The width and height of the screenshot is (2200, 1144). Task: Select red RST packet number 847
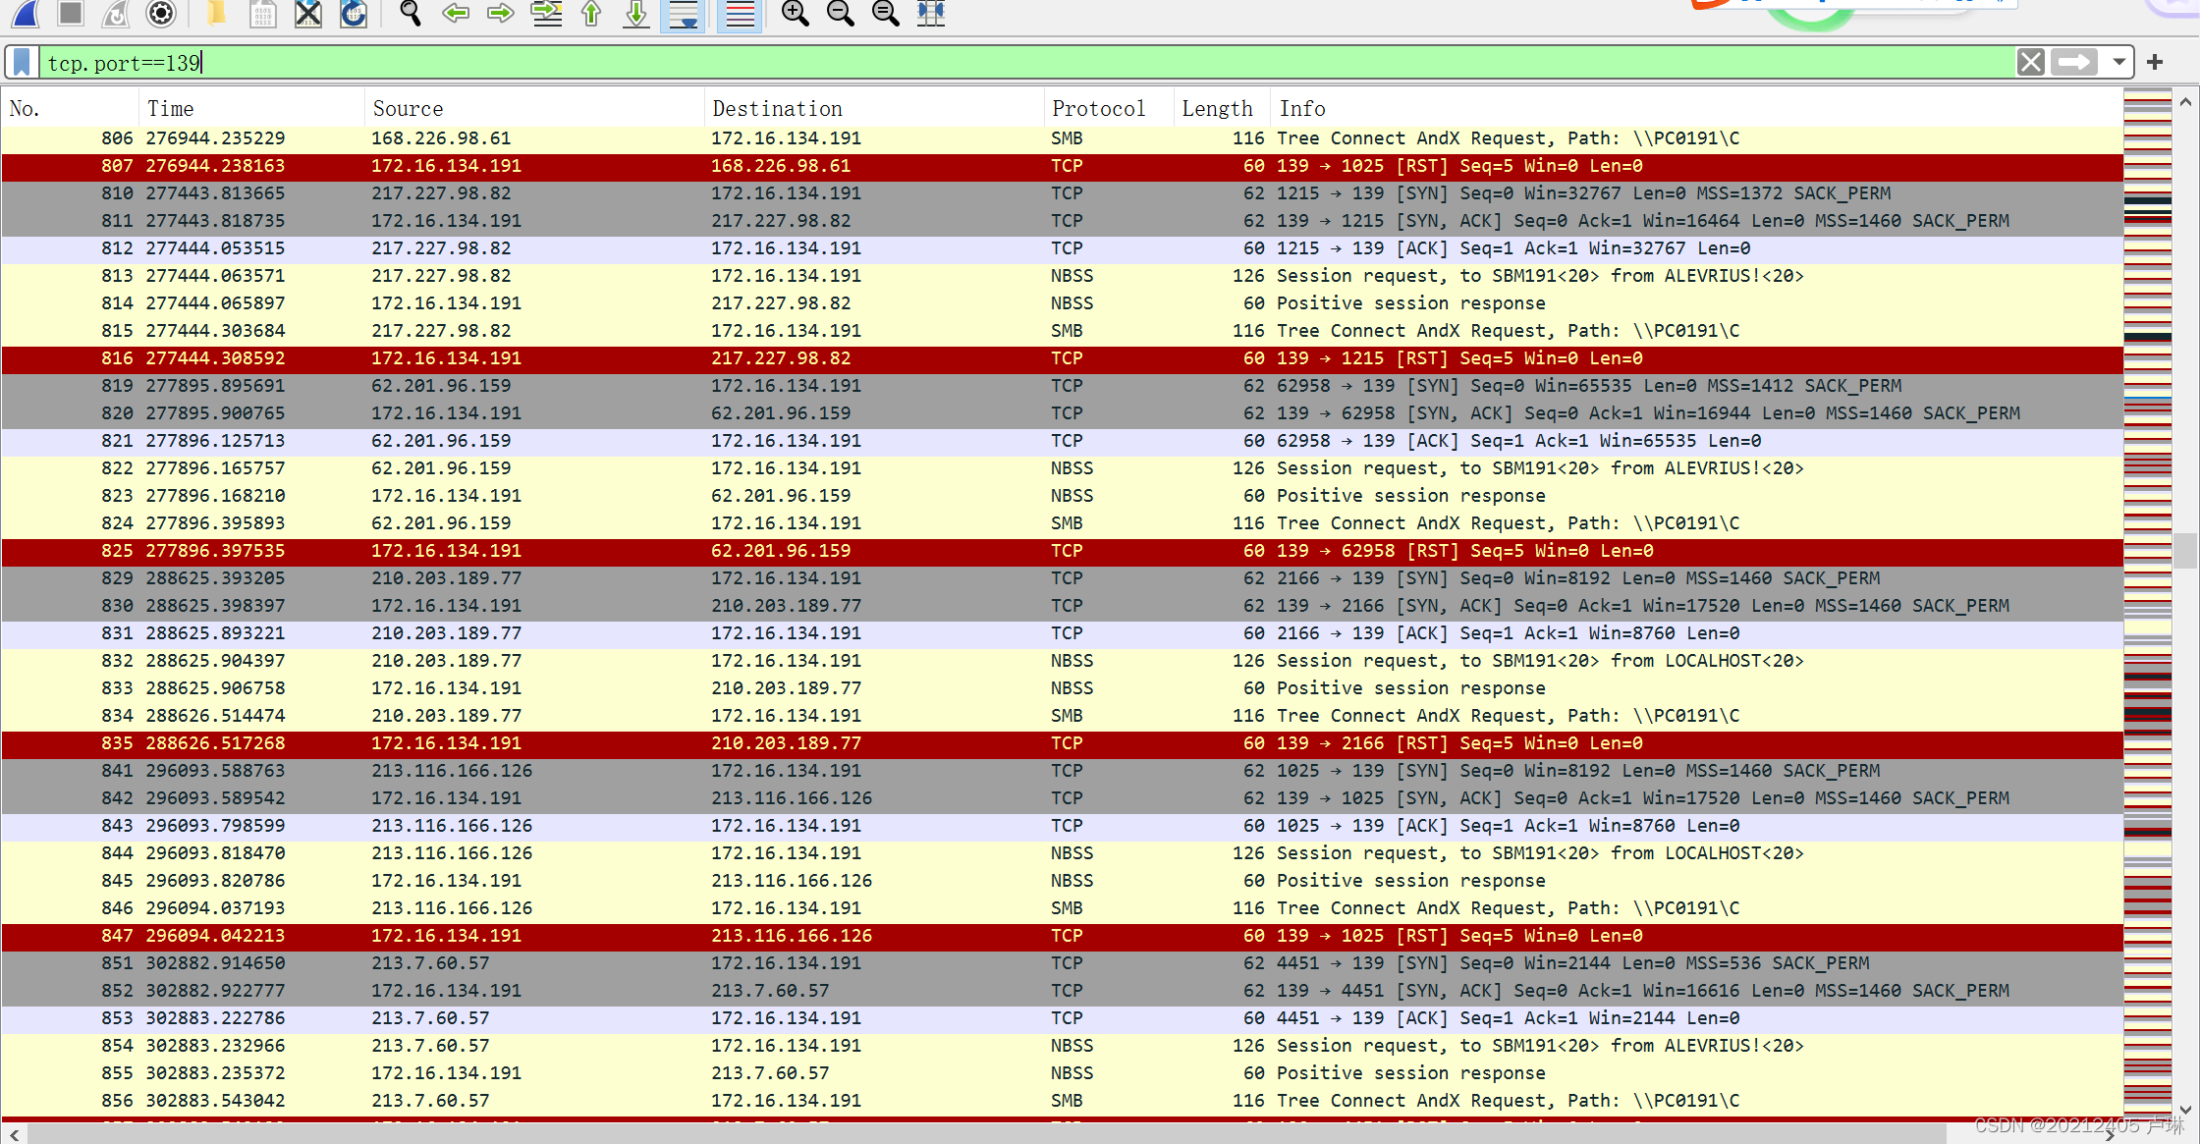(1062, 936)
